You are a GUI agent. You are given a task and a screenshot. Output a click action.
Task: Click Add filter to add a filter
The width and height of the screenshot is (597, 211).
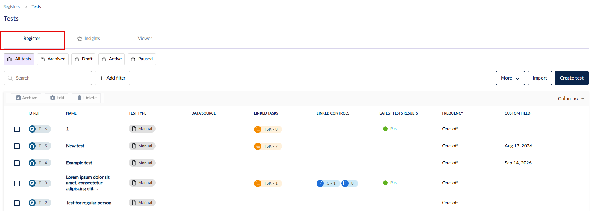click(112, 78)
